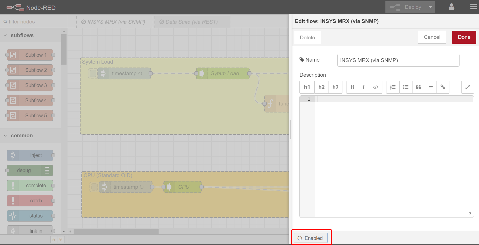
Task: Toggle the Enabled flow state button
Action: (x=311, y=238)
